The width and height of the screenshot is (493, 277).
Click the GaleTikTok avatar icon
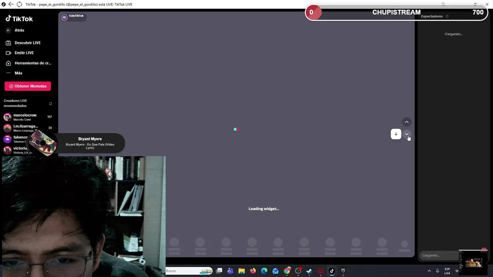pos(64,17)
